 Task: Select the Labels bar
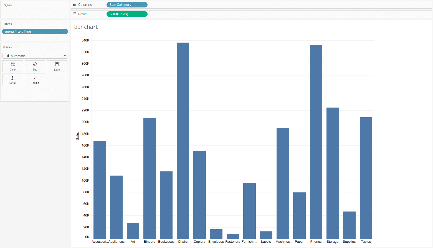(266, 235)
